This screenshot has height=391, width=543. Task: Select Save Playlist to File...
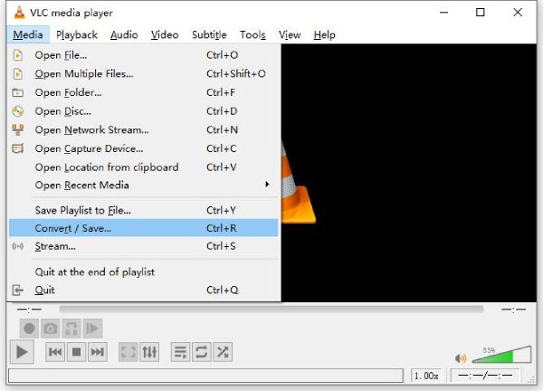pyautogui.click(x=143, y=210)
